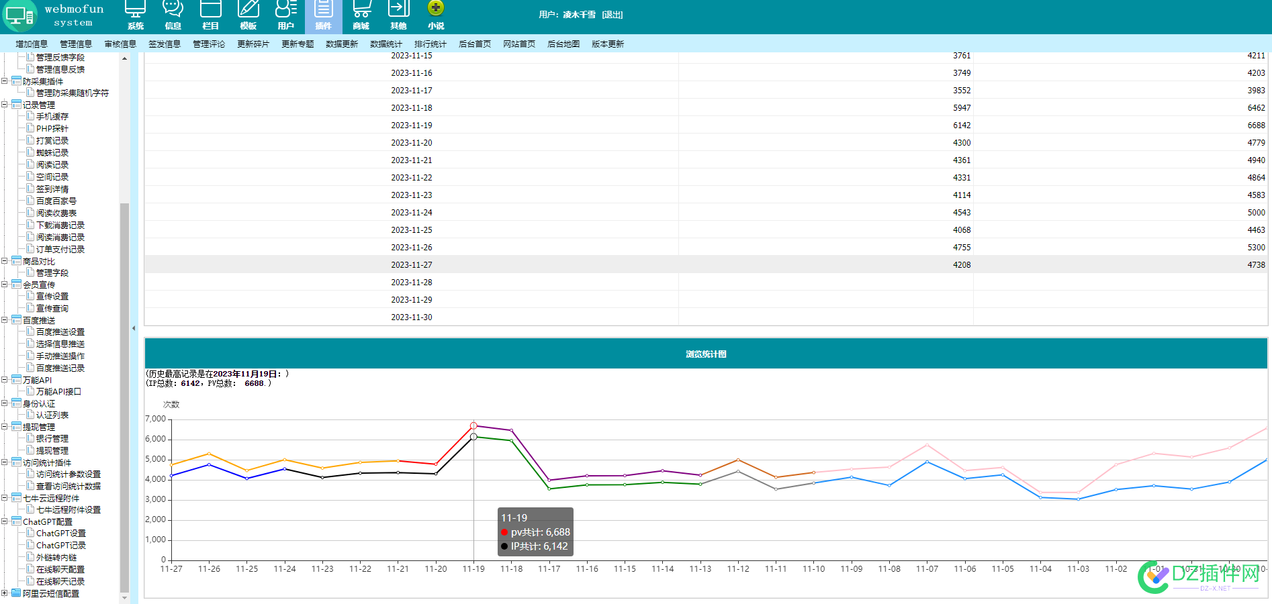This screenshot has width=1272, height=604.
Task: Open the 排行统计 menu item
Action: 430,44
